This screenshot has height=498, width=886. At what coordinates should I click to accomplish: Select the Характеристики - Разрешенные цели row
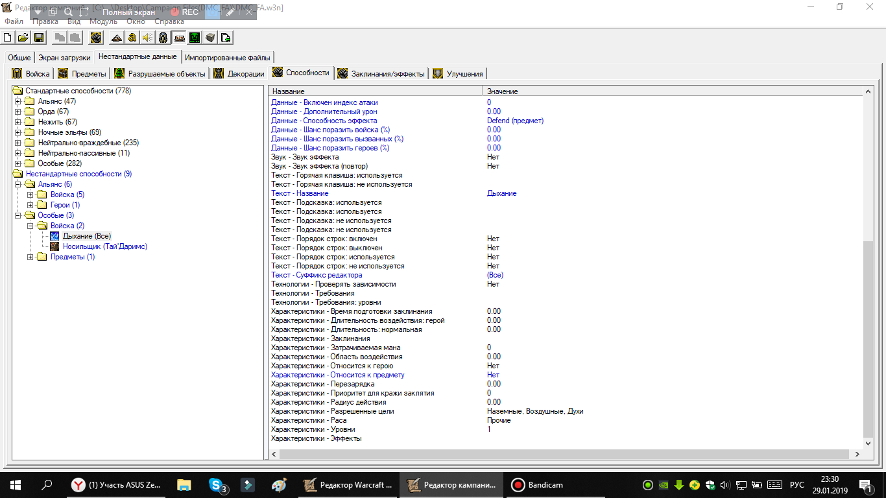pos(566,411)
